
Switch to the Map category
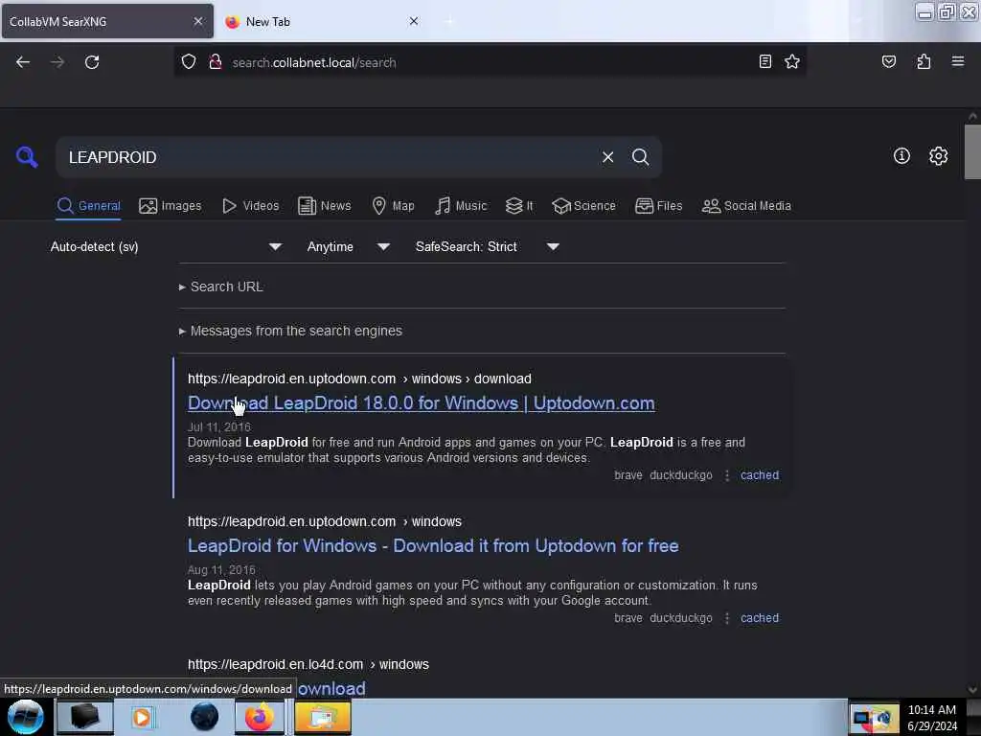(x=393, y=206)
